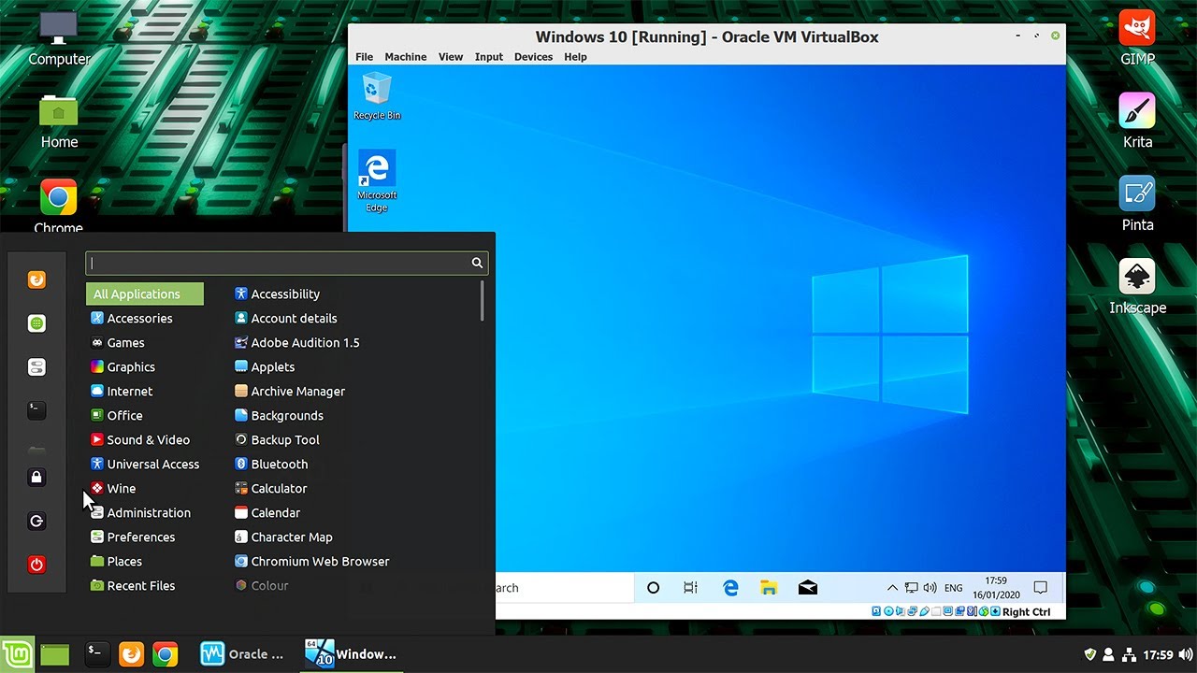Click the lock screen icon in sidebar
The height and width of the screenshot is (673, 1197).
coord(36,478)
